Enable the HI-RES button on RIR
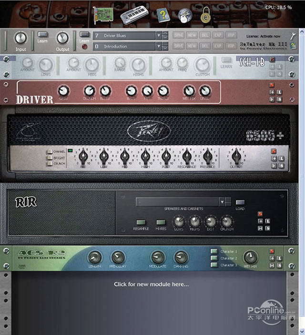 161,222
